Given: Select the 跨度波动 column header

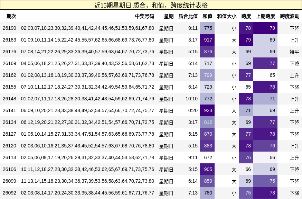Looking at the screenshot, I should pyautogui.click(x=290, y=16).
